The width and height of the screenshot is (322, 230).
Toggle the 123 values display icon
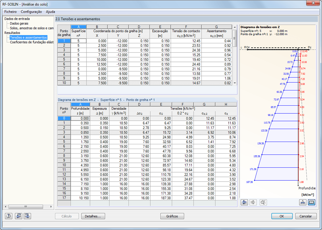coord(312,202)
